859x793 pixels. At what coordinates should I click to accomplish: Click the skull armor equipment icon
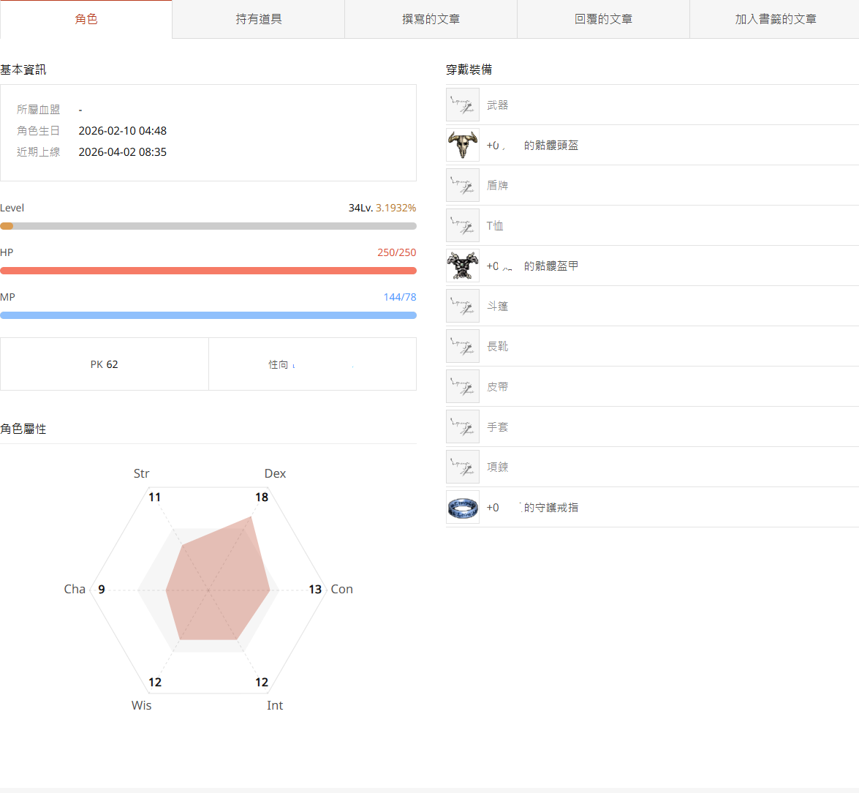point(463,266)
